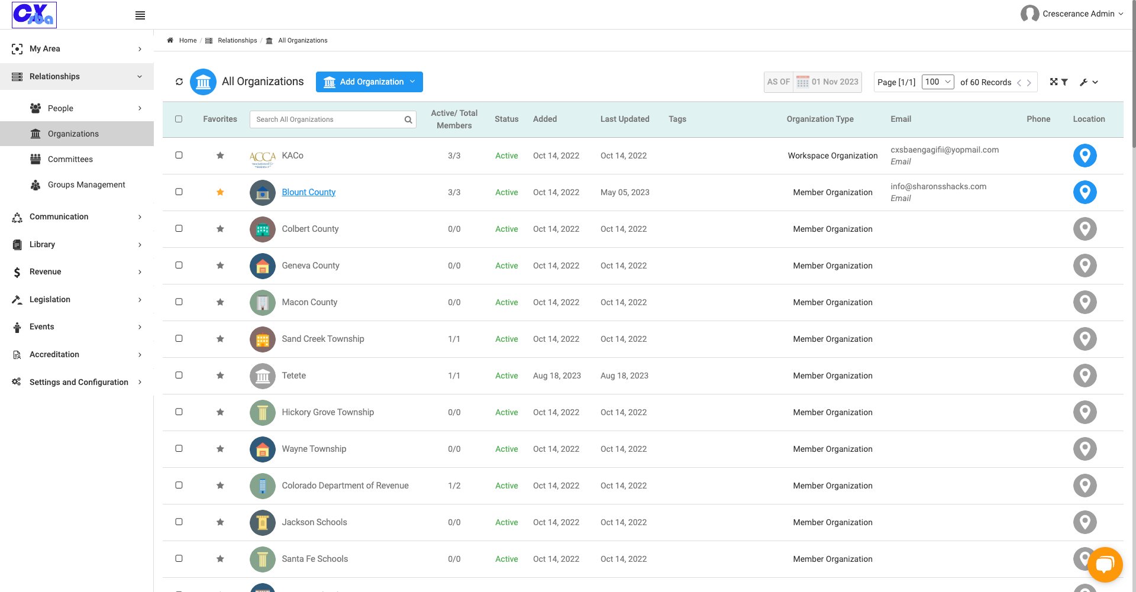Select Geneva County row checkbox
1136x592 pixels.
pos(179,265)
